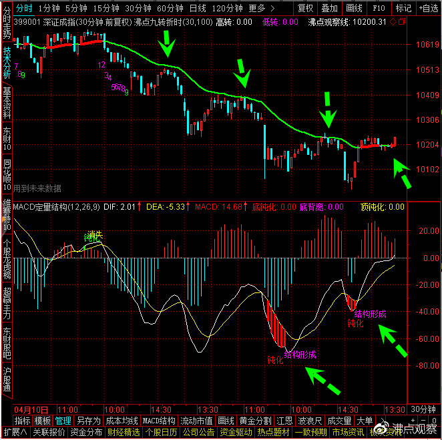The width and height of the screenshot is (442, 440).
Task: Open the 热点题材 tab
Action: pyautogui.click(x=274, y=432)
